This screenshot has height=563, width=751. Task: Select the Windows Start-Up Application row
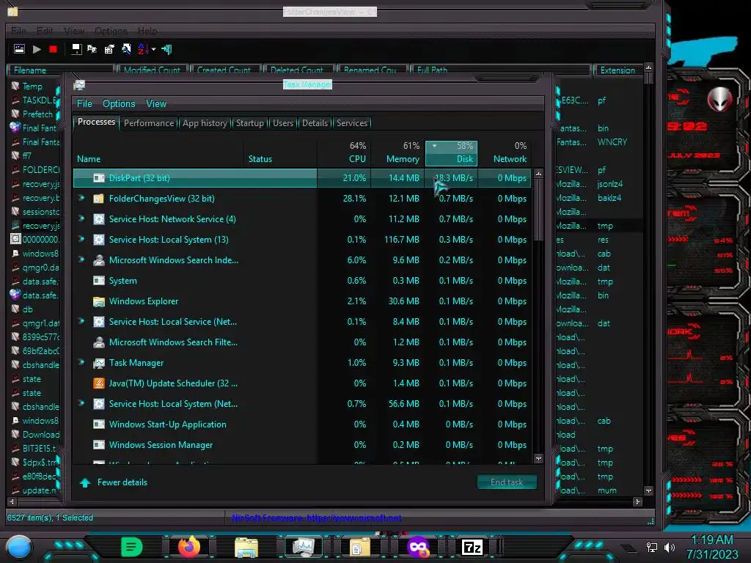pos(301,424)
